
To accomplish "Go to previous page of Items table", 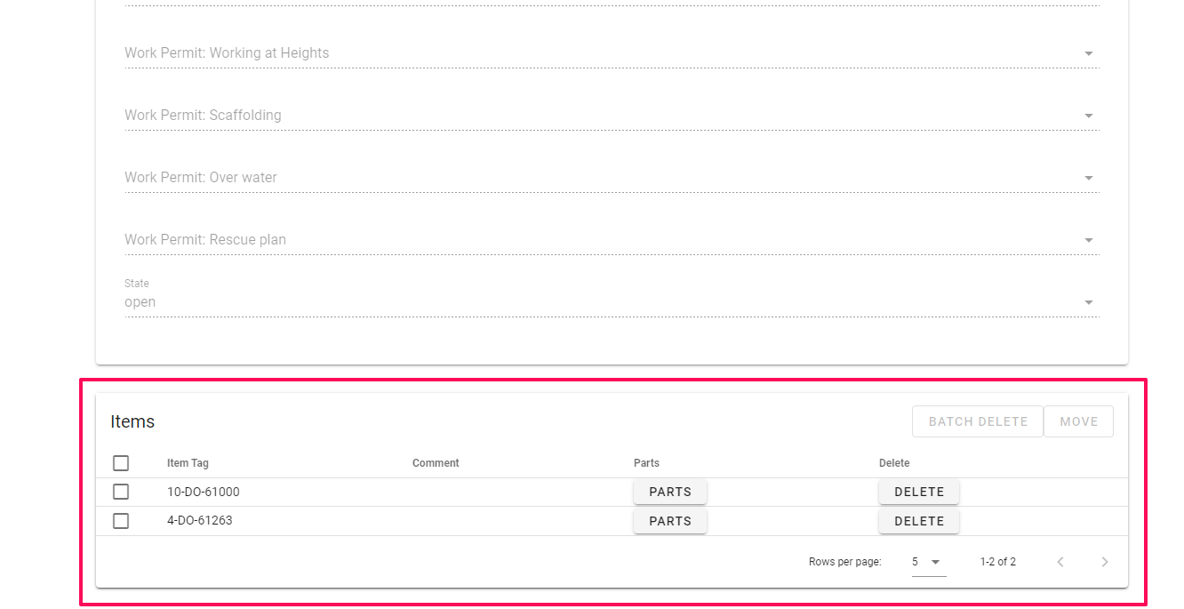I will (1060, 562).
